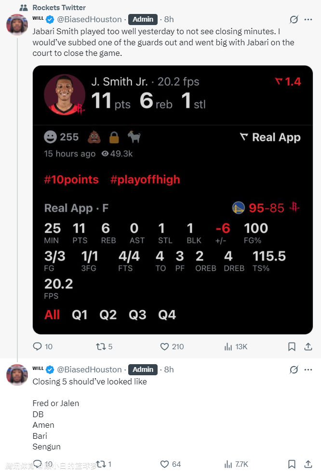
Task: Open the Rockets Twitter community link
Action: click(59, 7)
